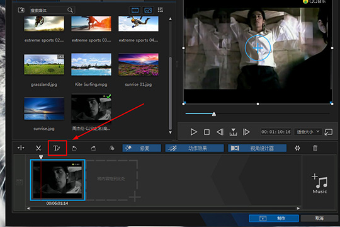The width and height of the screenshot is (340, 227).
Task: Click the undo arrow icon
Action: [x=74, y=148]
